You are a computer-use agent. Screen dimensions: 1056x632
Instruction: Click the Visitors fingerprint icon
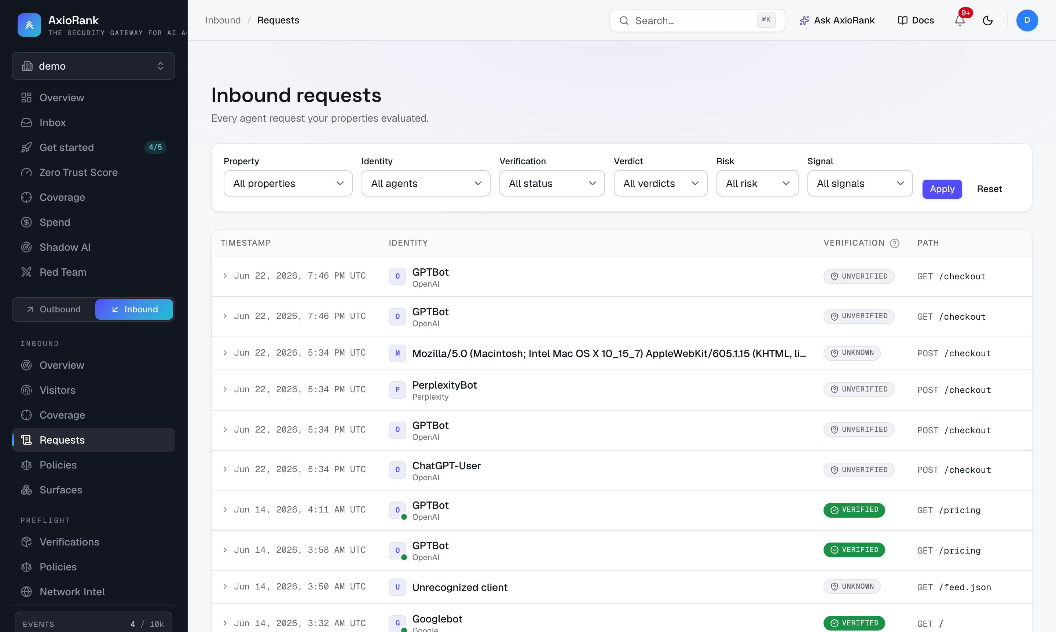[26, 390]
